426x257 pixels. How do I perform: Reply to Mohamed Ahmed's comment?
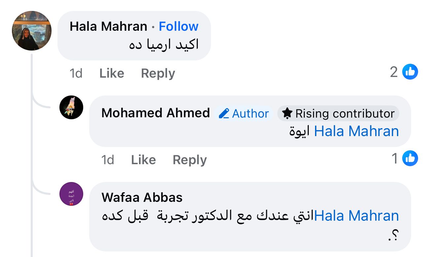coord(190,160)
